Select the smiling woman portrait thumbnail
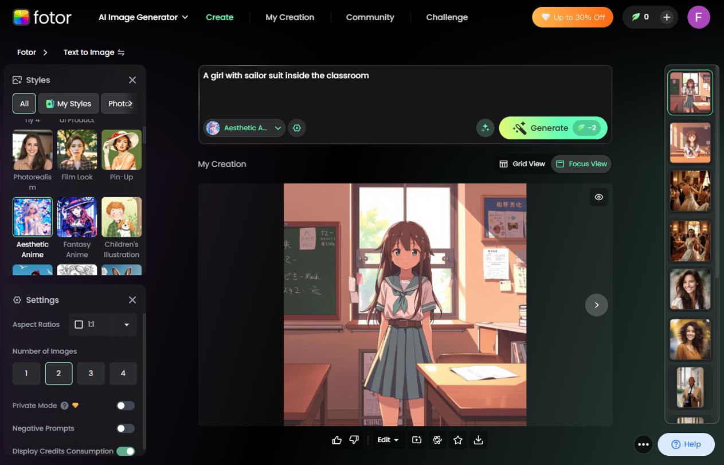The height and width of the screenshot is (465, 724). [x=690, y=290]
